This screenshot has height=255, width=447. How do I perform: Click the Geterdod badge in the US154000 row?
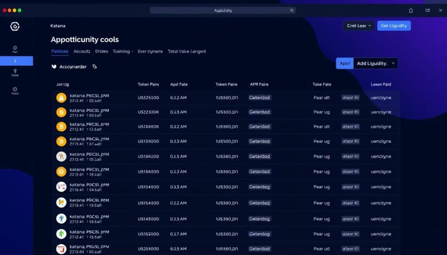[259, 203]
